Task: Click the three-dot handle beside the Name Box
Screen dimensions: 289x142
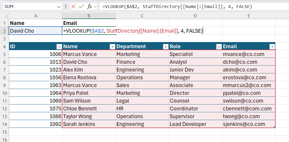Action: [66, 7]
